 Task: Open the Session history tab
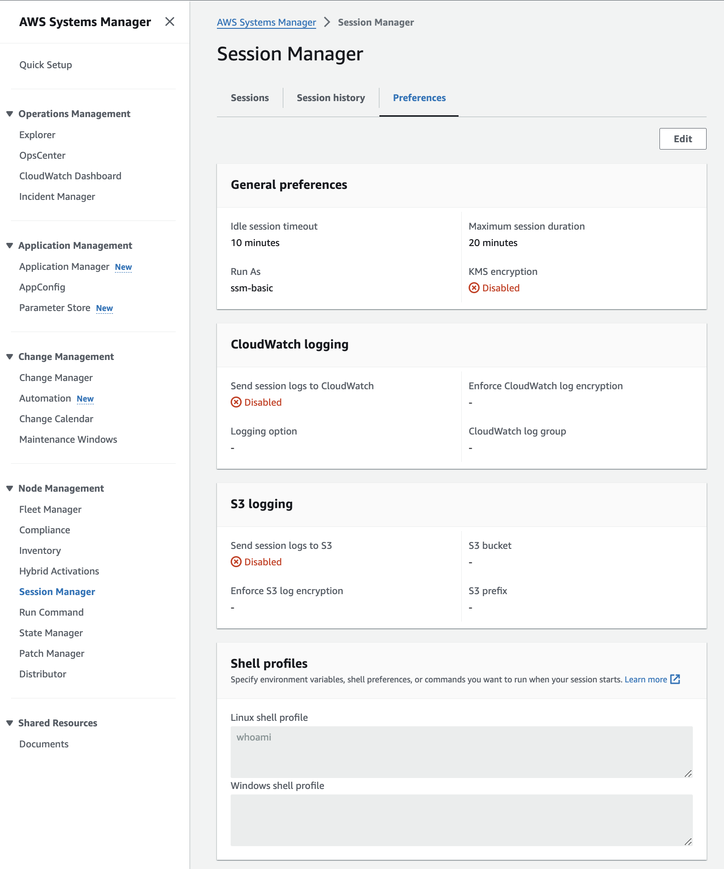pos(330,98)
